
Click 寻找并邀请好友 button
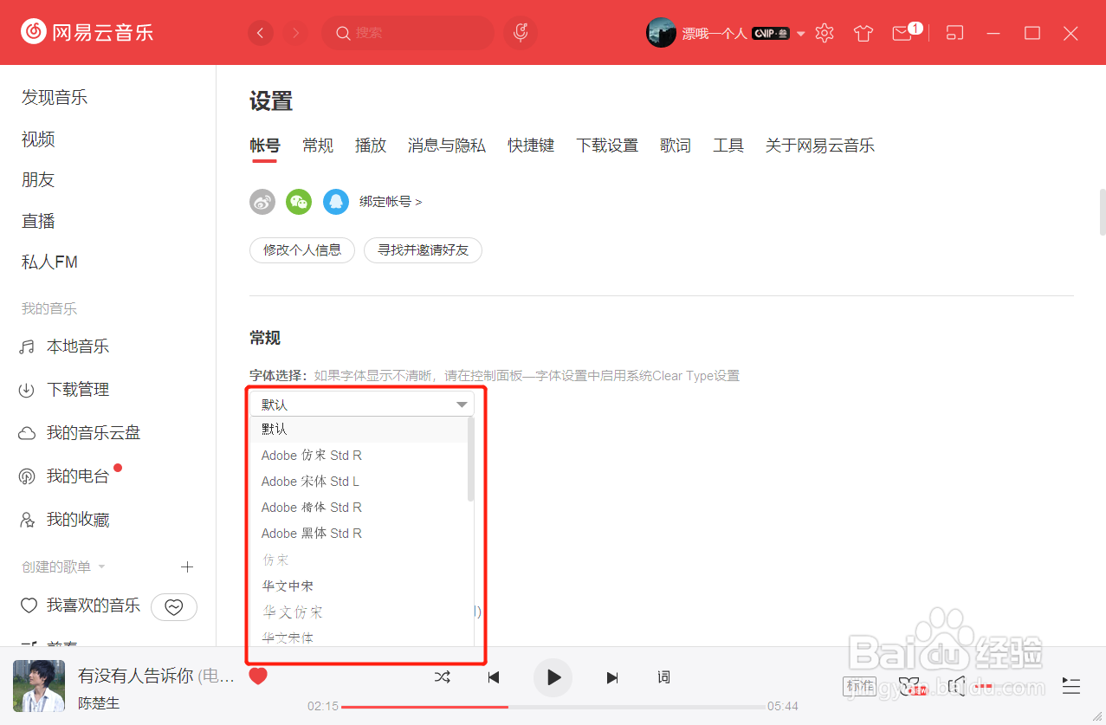[x=423, y=250]
